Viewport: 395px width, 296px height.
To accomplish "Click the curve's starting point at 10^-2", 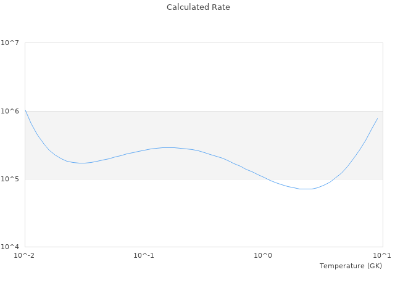I will pyautogui.click(x=25, y=111).
